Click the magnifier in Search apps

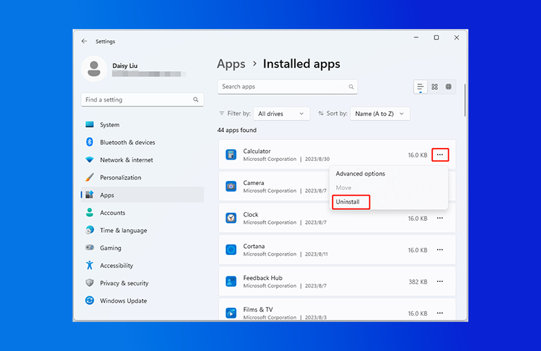click(x=351, y=87)
